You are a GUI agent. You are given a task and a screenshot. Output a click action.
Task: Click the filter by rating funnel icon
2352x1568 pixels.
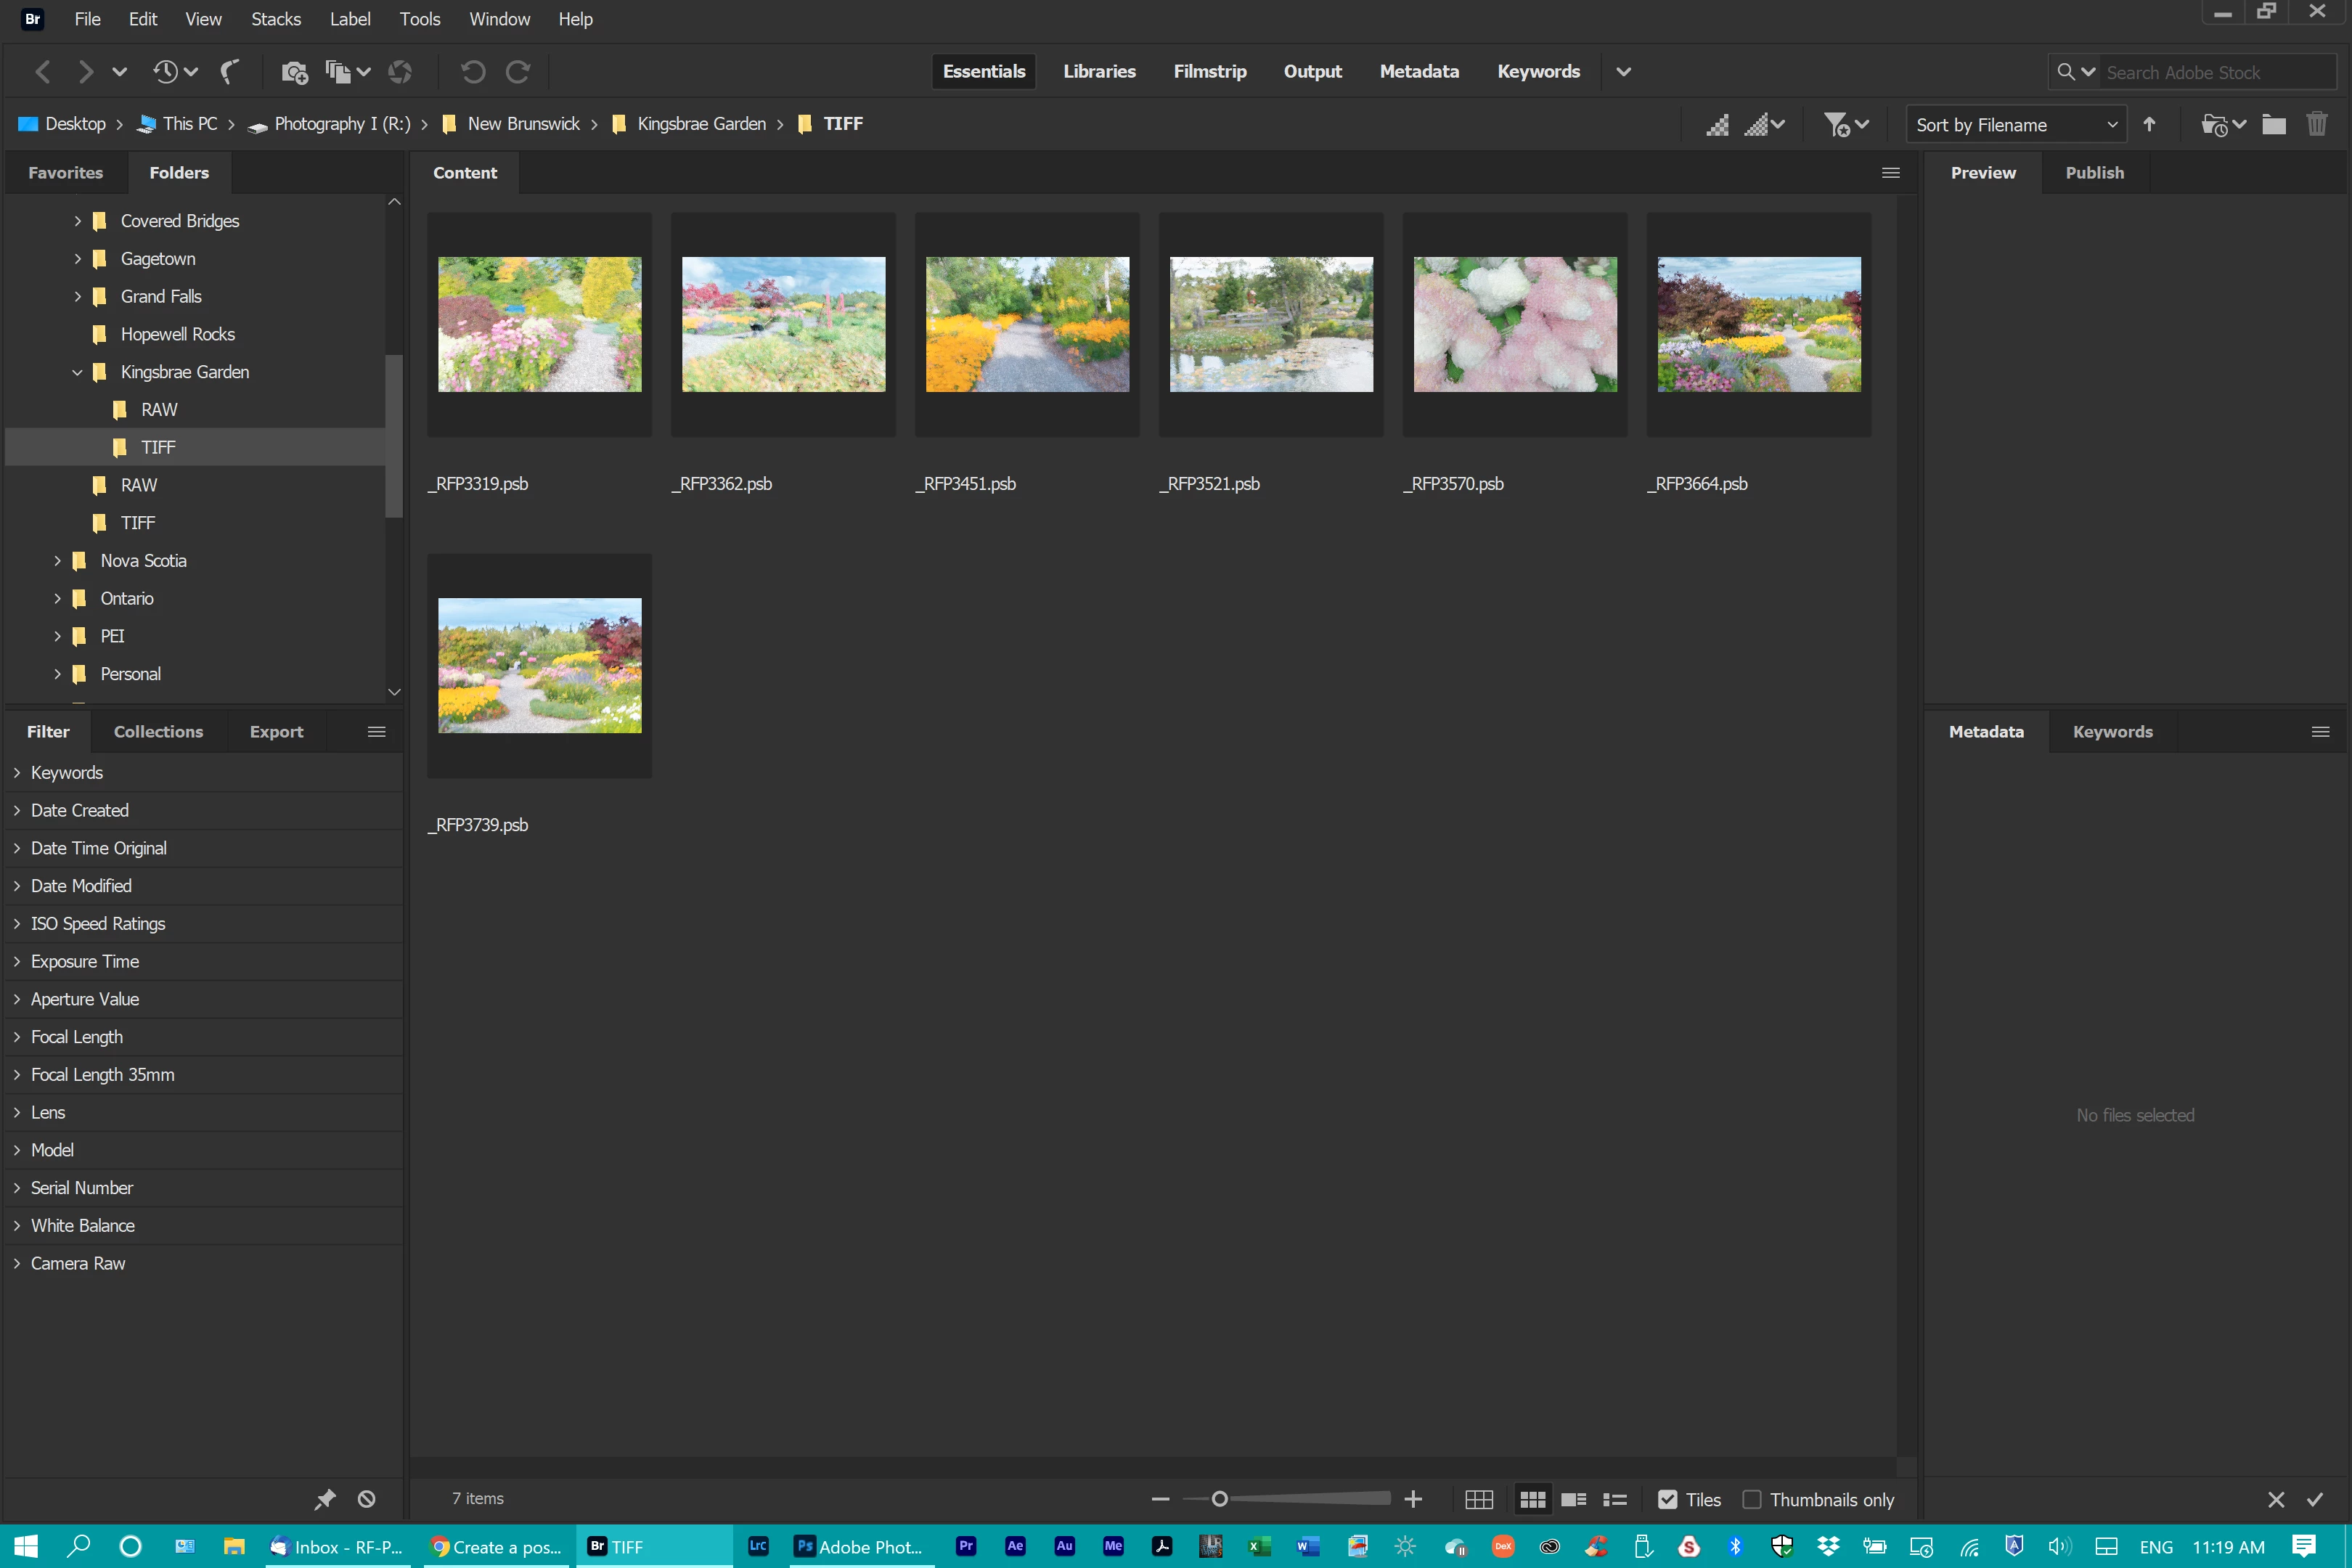1836,124
